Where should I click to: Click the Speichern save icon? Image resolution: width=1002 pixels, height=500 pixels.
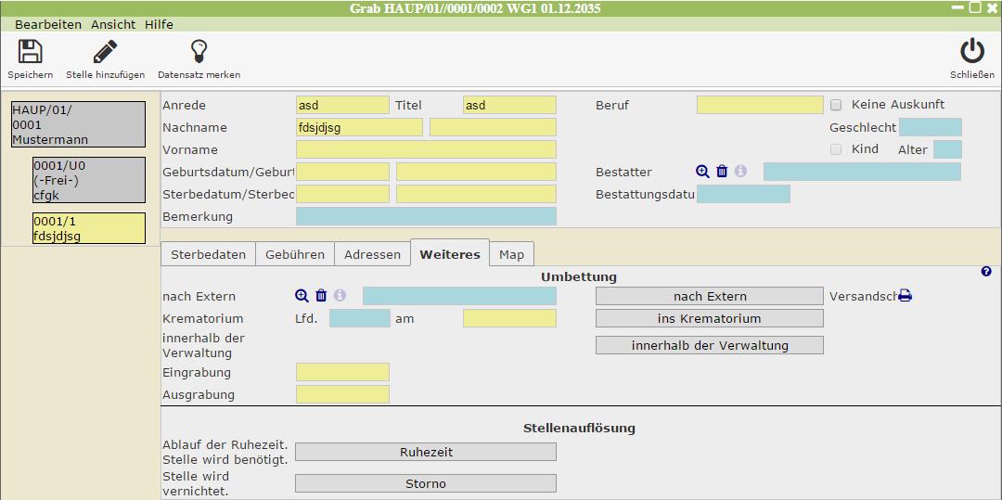point(30,52)
